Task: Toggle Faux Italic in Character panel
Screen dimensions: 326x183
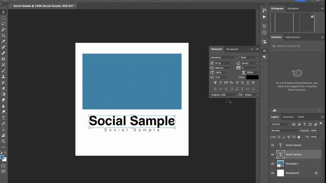Action: click(x=221, y=83)
